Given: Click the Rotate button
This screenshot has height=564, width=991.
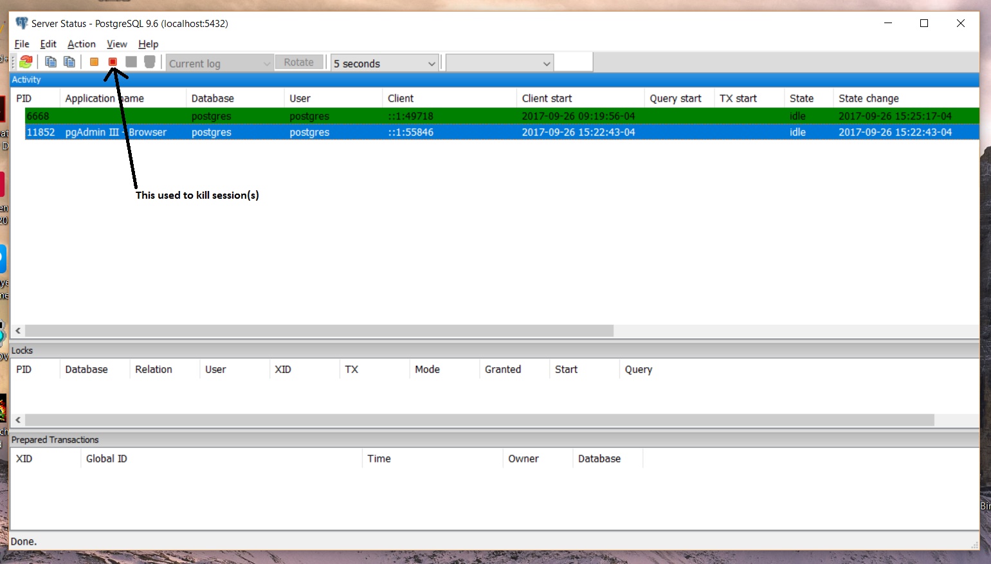Looking at the screenshot, I should [299, 62].
